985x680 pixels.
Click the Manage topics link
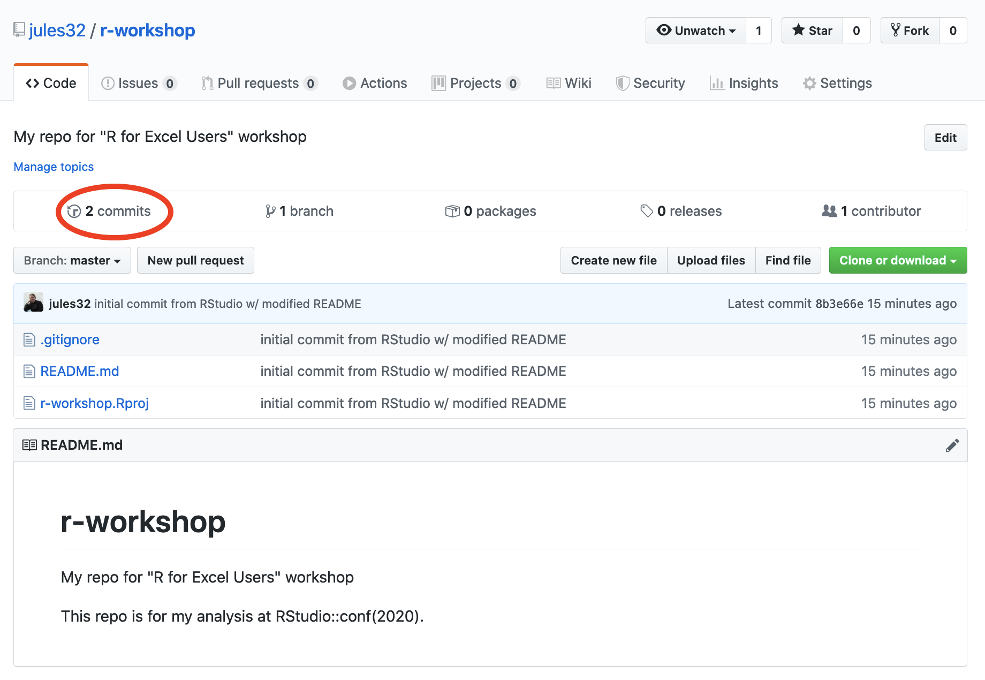[x=54, y=167]
